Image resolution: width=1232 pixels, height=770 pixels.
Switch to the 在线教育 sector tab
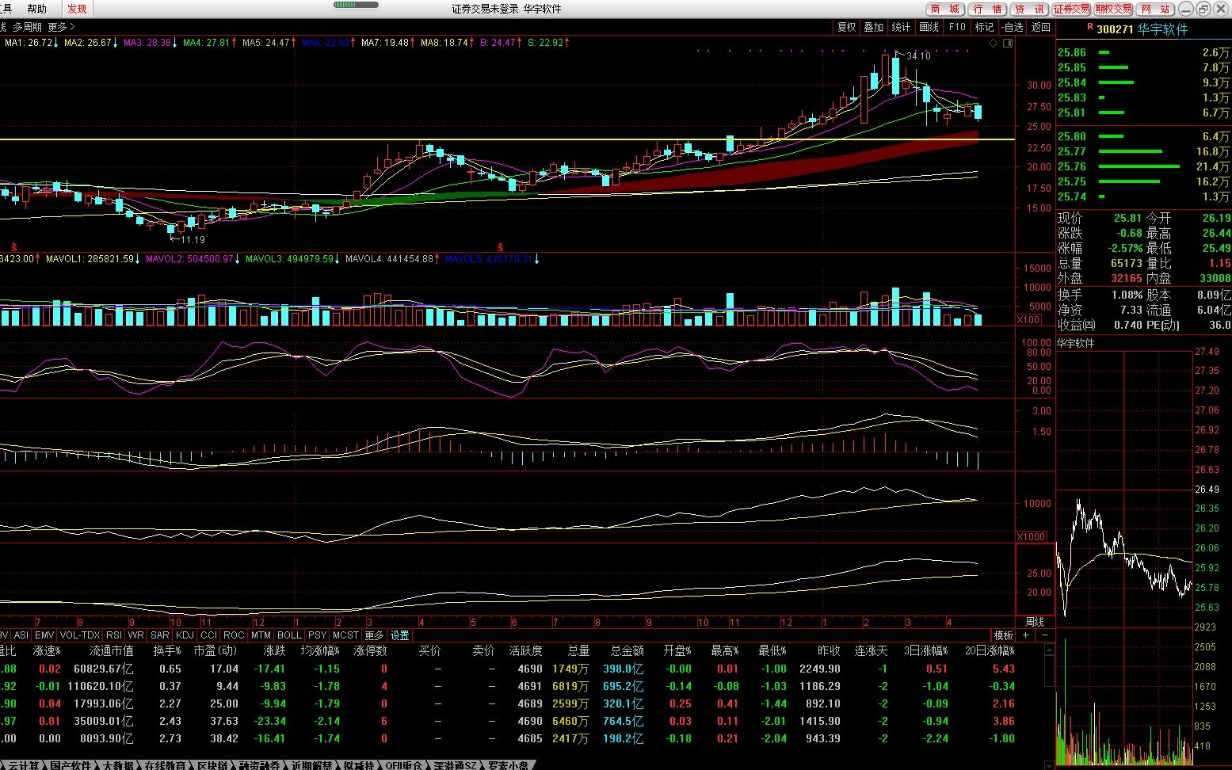(x=166, y=765)
